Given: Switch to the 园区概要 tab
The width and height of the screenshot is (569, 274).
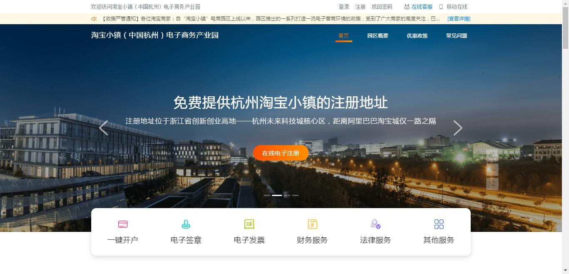Looking at the screenshot, I should tap(378, 36).
